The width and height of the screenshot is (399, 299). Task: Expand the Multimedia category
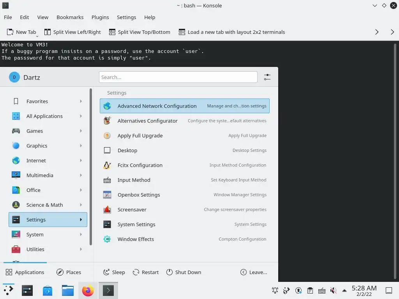coord(48,175)
